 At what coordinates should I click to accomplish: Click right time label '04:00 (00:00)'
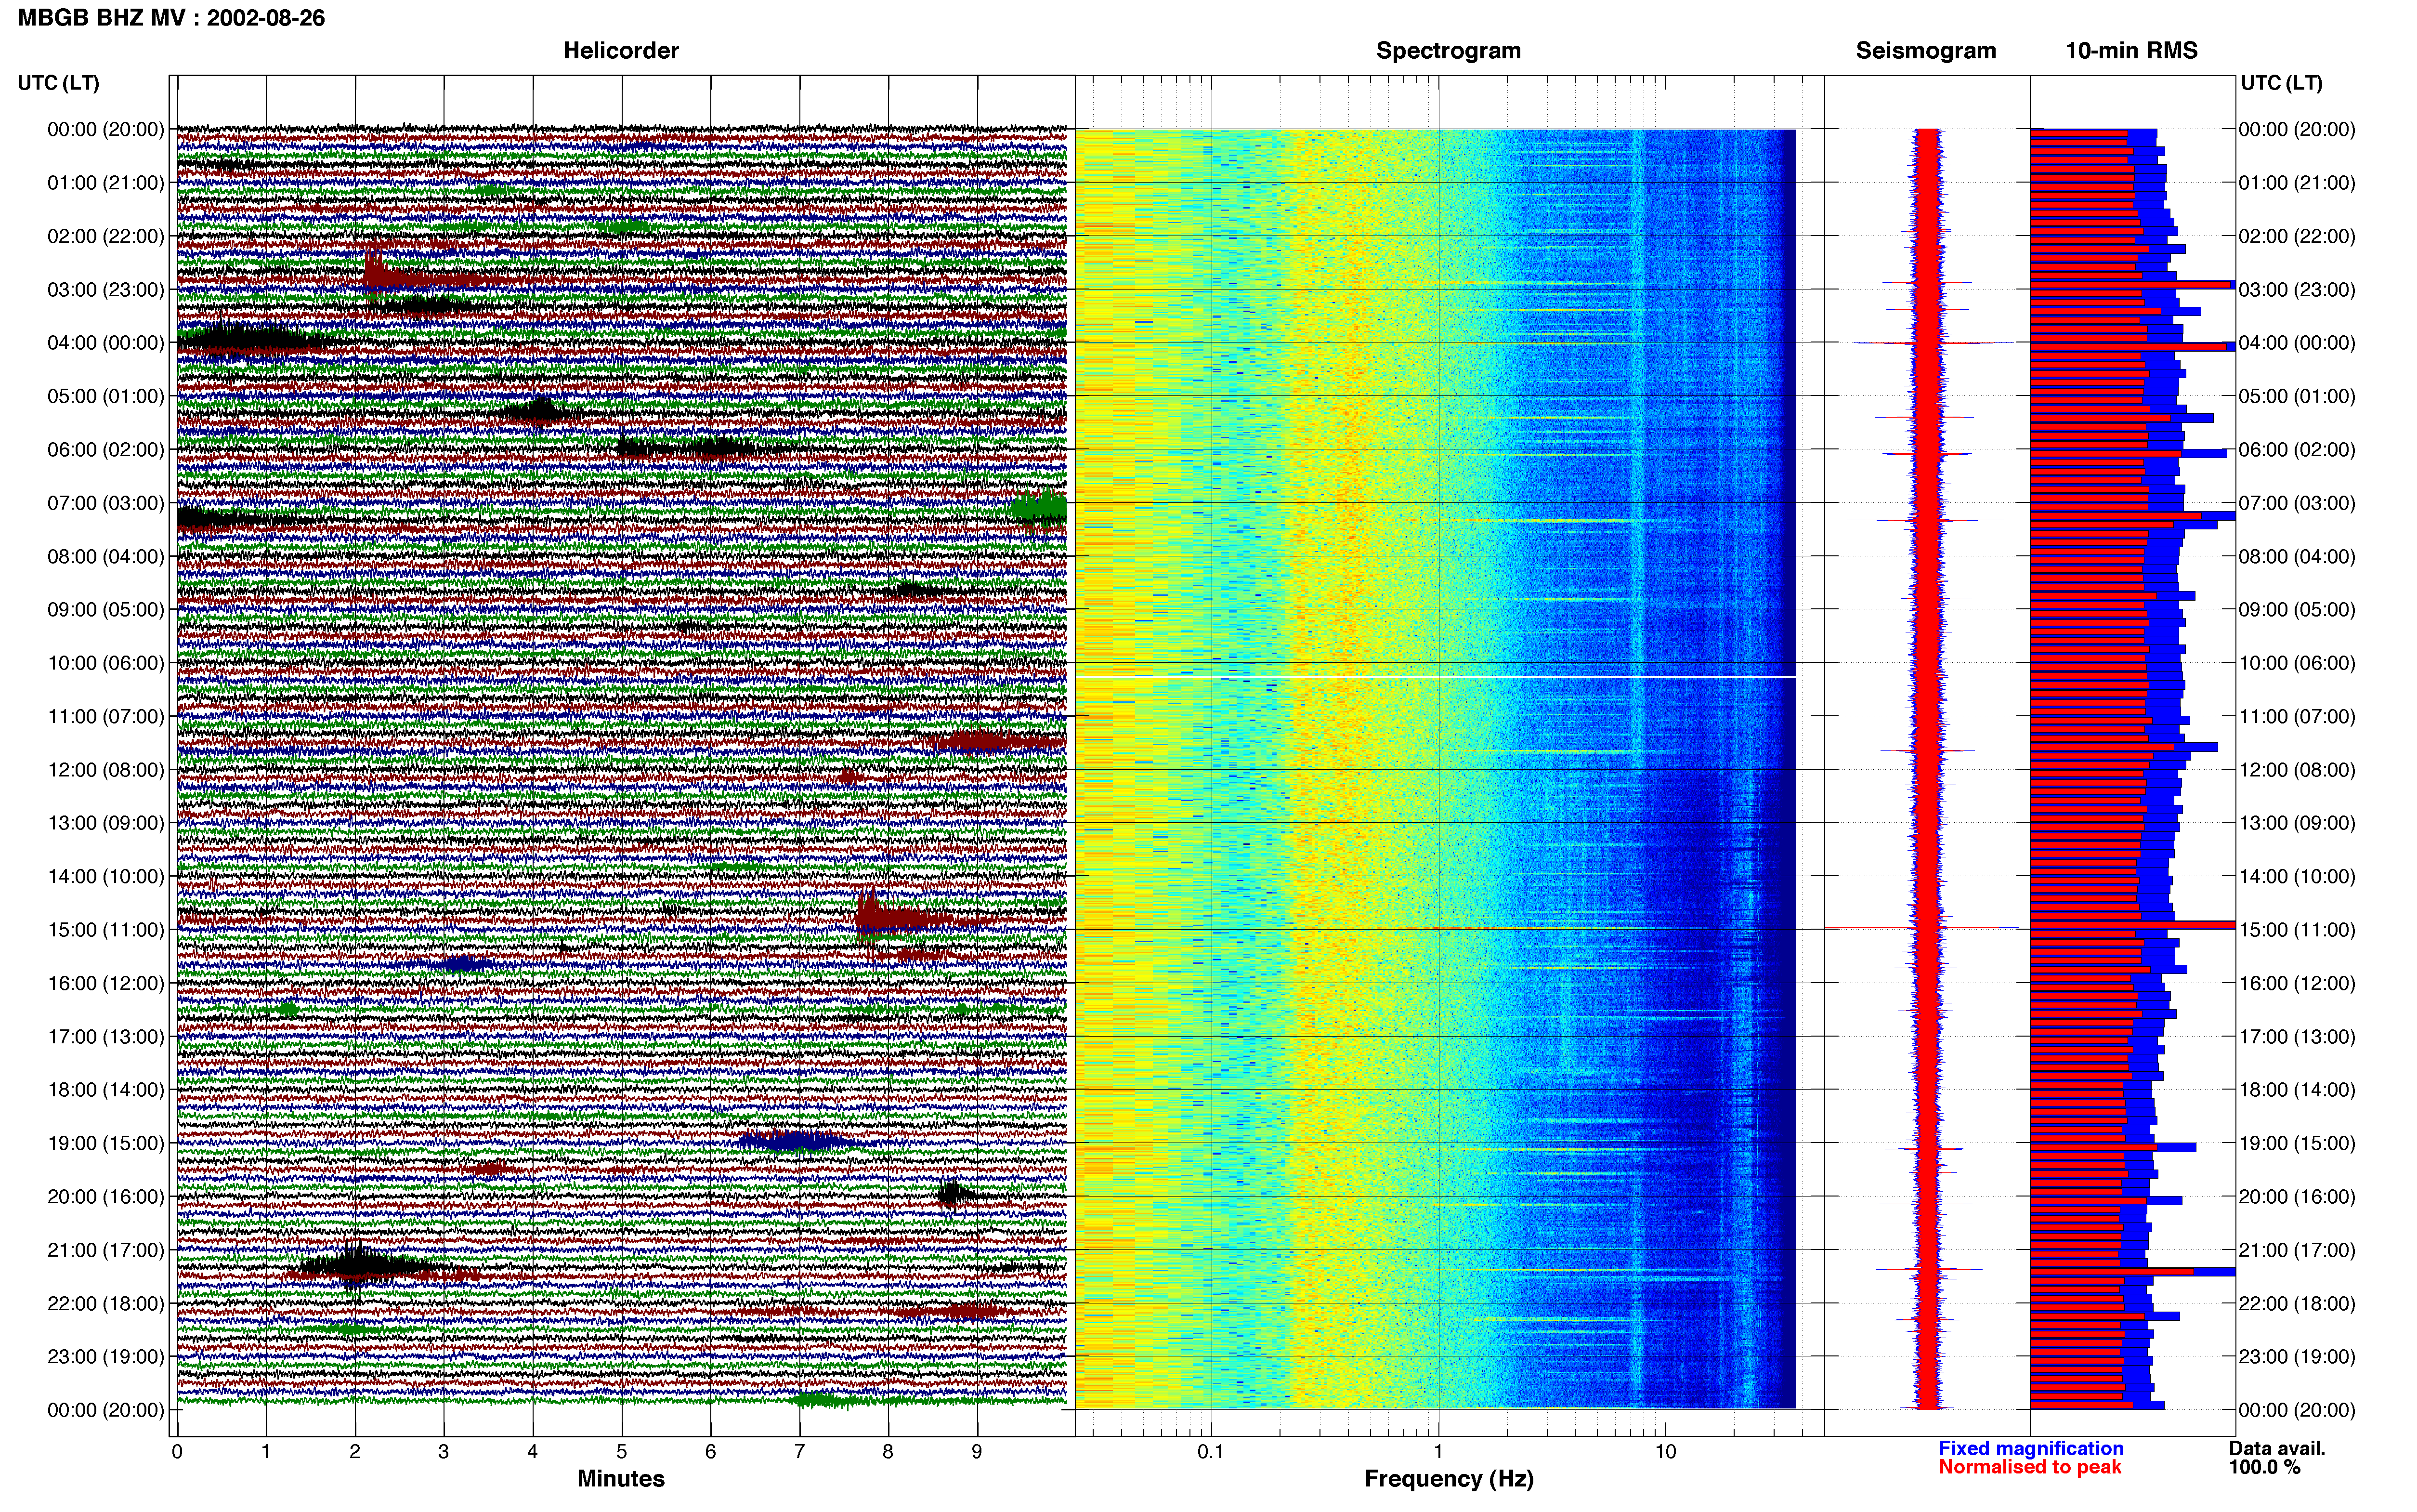pos(2297,343)
